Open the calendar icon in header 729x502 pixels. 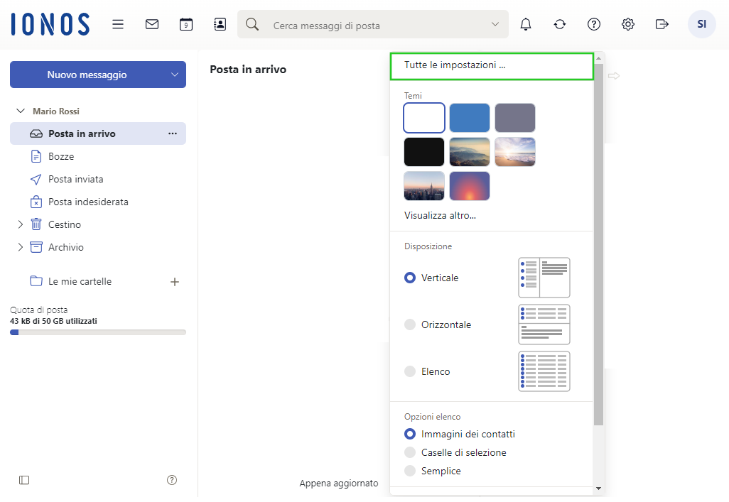pos(186,24)
